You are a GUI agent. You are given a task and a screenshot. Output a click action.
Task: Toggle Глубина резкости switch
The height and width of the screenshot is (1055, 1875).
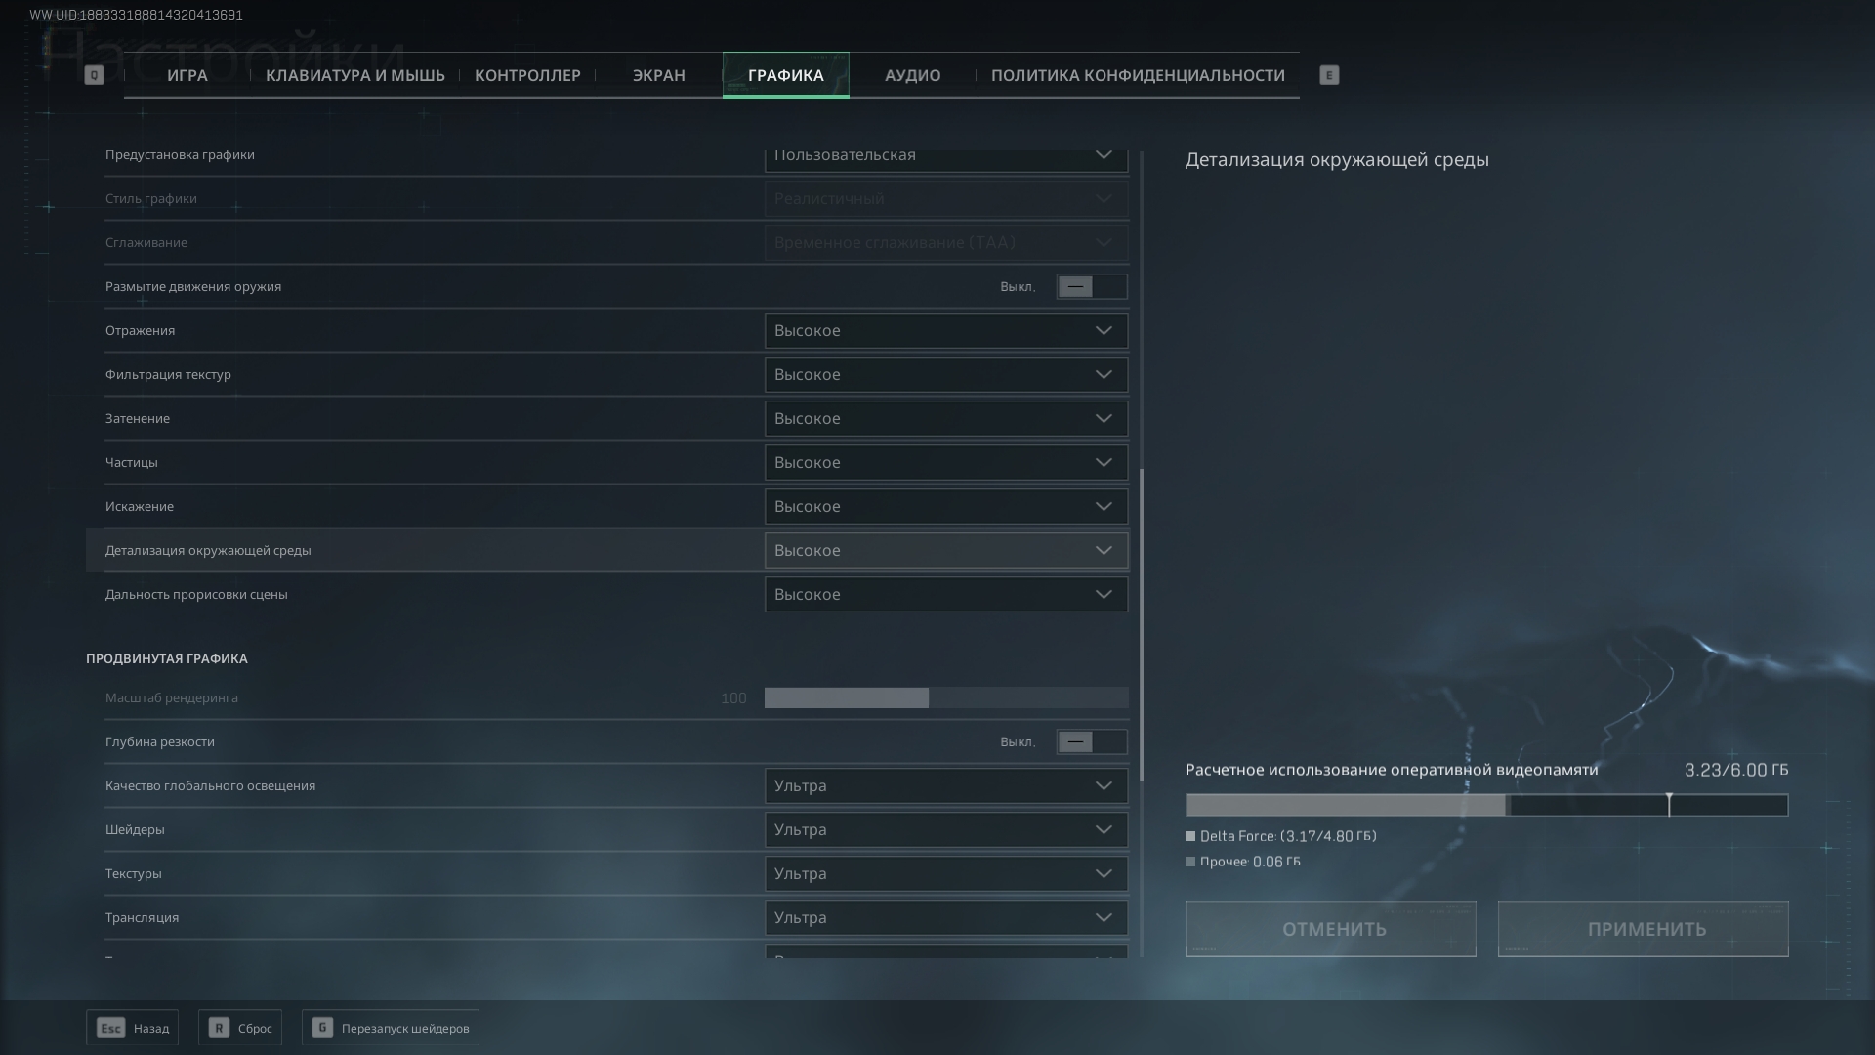[x=1091, y=742]
